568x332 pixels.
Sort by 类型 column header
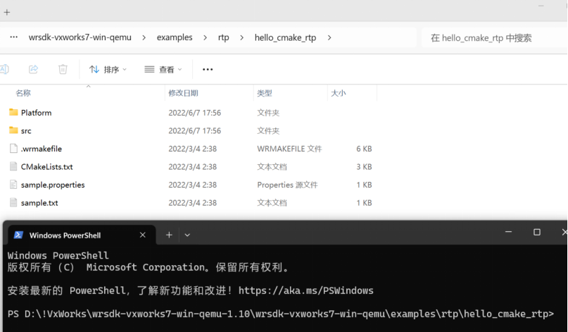click(x=265, y=93)
